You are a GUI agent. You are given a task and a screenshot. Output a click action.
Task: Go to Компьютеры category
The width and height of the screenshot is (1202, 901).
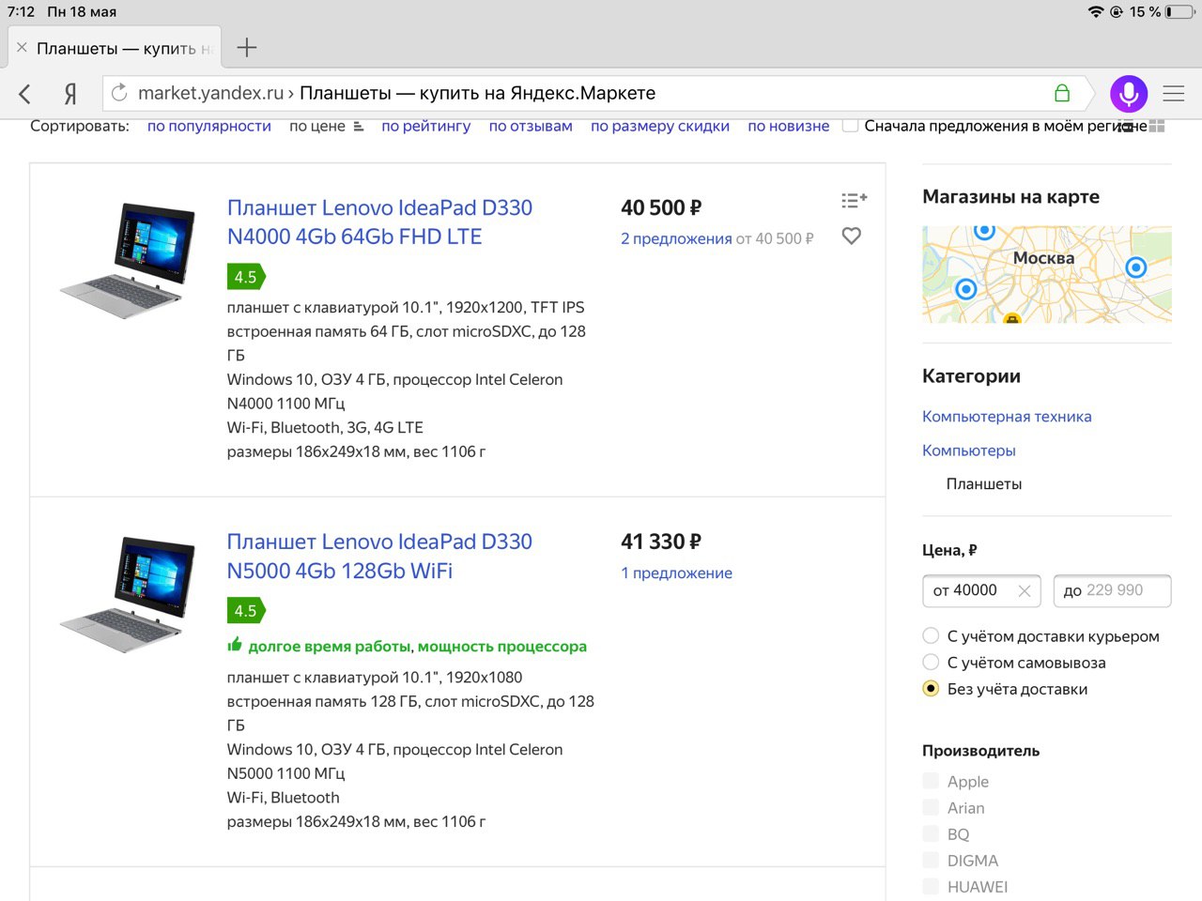point(969,450)
